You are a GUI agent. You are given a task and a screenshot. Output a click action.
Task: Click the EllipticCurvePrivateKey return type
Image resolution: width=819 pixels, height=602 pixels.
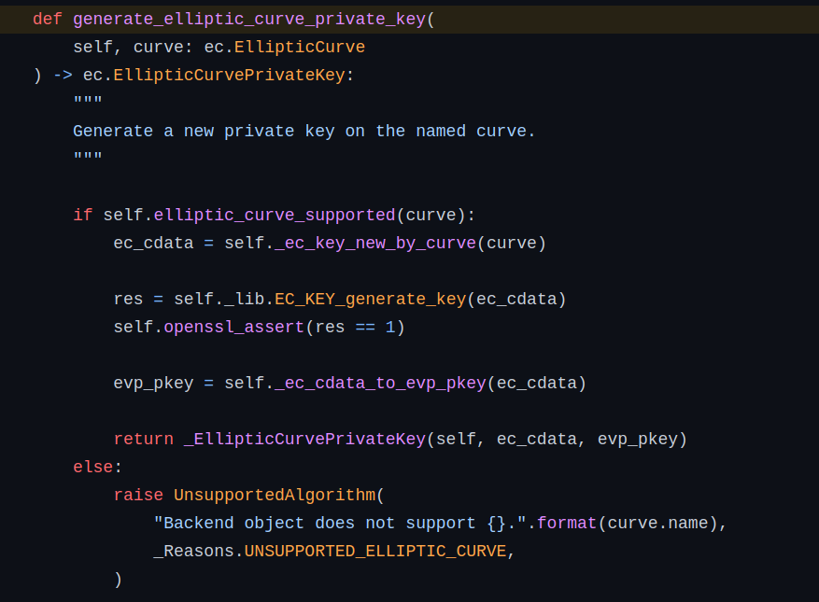coord(230,76)
